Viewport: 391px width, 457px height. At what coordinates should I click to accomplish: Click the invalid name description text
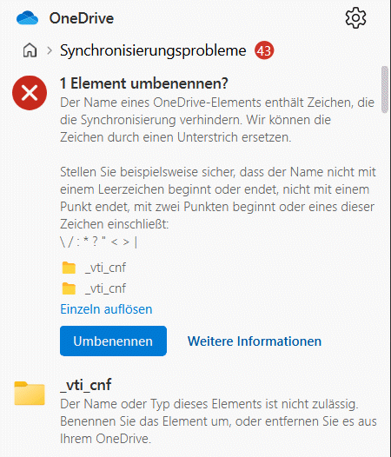(218, 421)
